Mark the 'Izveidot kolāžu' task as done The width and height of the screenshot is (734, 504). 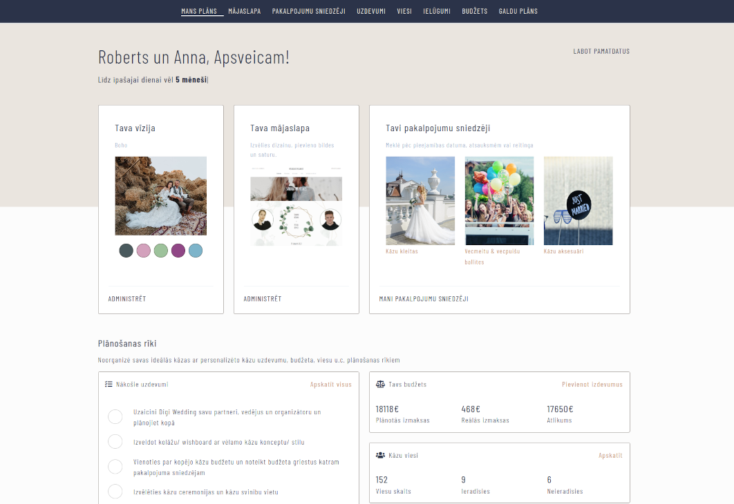(115, 442)
